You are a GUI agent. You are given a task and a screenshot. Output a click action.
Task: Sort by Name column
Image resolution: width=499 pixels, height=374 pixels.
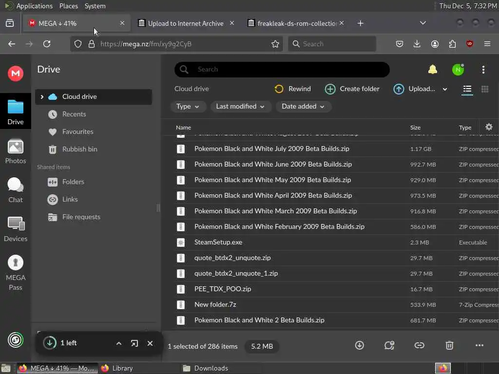point(183,128)
